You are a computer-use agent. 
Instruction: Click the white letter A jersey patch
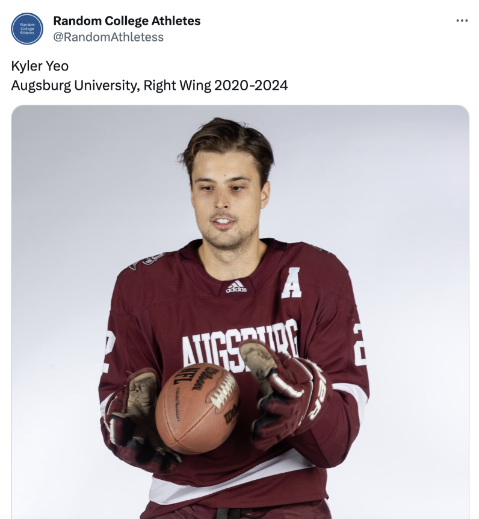(x=292, y=282)
